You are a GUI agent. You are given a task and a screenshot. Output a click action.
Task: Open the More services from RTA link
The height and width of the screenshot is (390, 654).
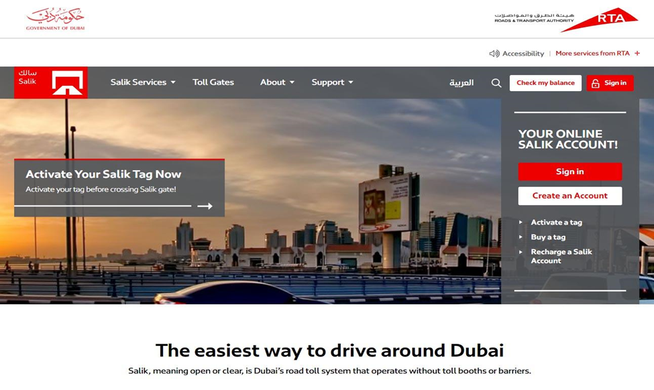point(592,54)
